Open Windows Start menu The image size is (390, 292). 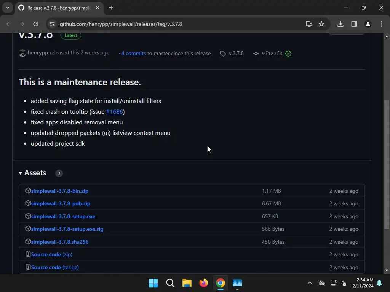pyautogui.click(x=153, y=283)
